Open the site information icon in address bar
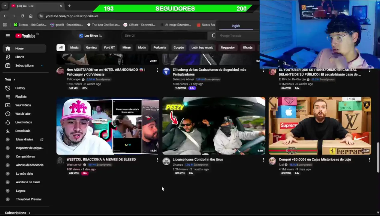 click(41, 16)
